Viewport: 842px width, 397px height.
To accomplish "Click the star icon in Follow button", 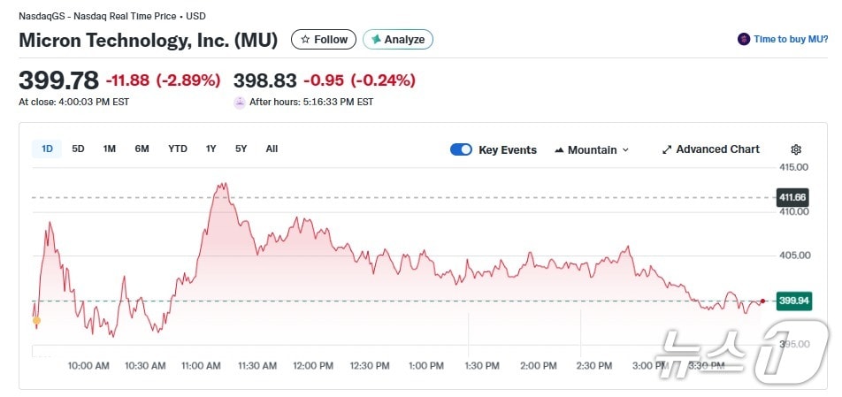I will point(306,40).
